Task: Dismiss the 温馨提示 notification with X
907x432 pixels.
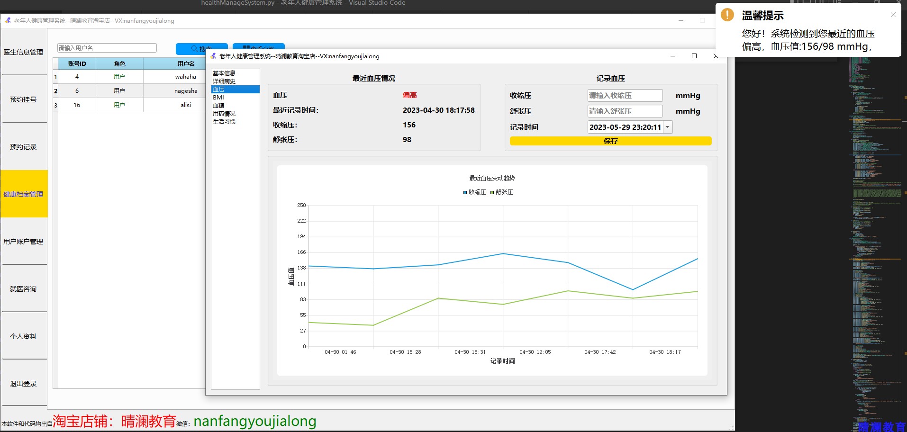Action: [x=893, y=15]
